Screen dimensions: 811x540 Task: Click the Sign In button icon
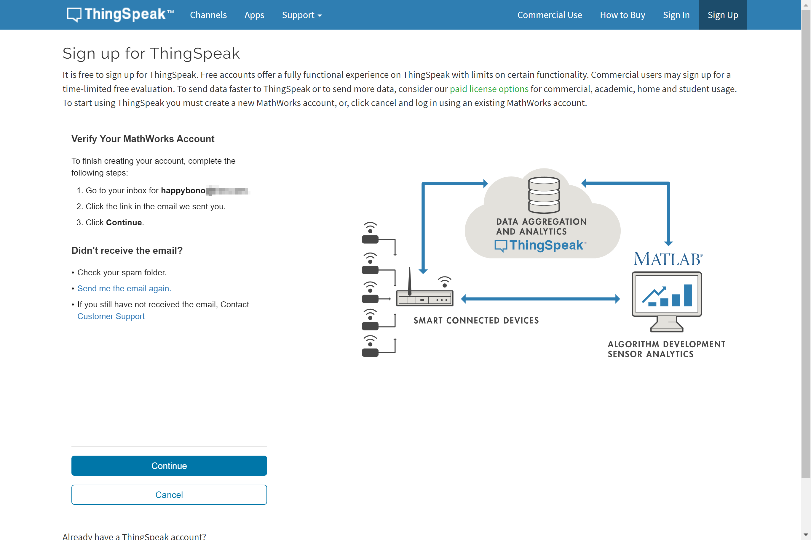click(676, 15)
